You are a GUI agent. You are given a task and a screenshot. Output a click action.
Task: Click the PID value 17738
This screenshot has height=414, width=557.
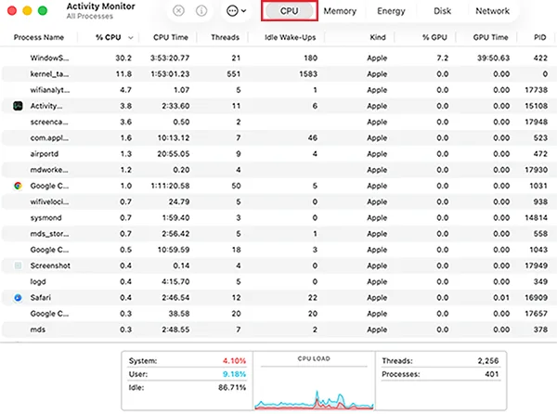[x=536, y=90]
